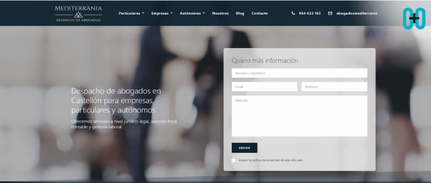
Task: Click the Mediterrània Despacho de Abogados logo
Action: 78,13
